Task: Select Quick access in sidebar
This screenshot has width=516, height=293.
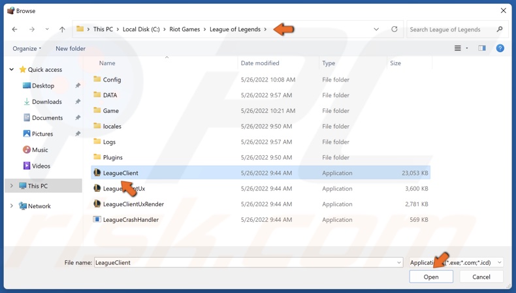Action: pos(45,70)
